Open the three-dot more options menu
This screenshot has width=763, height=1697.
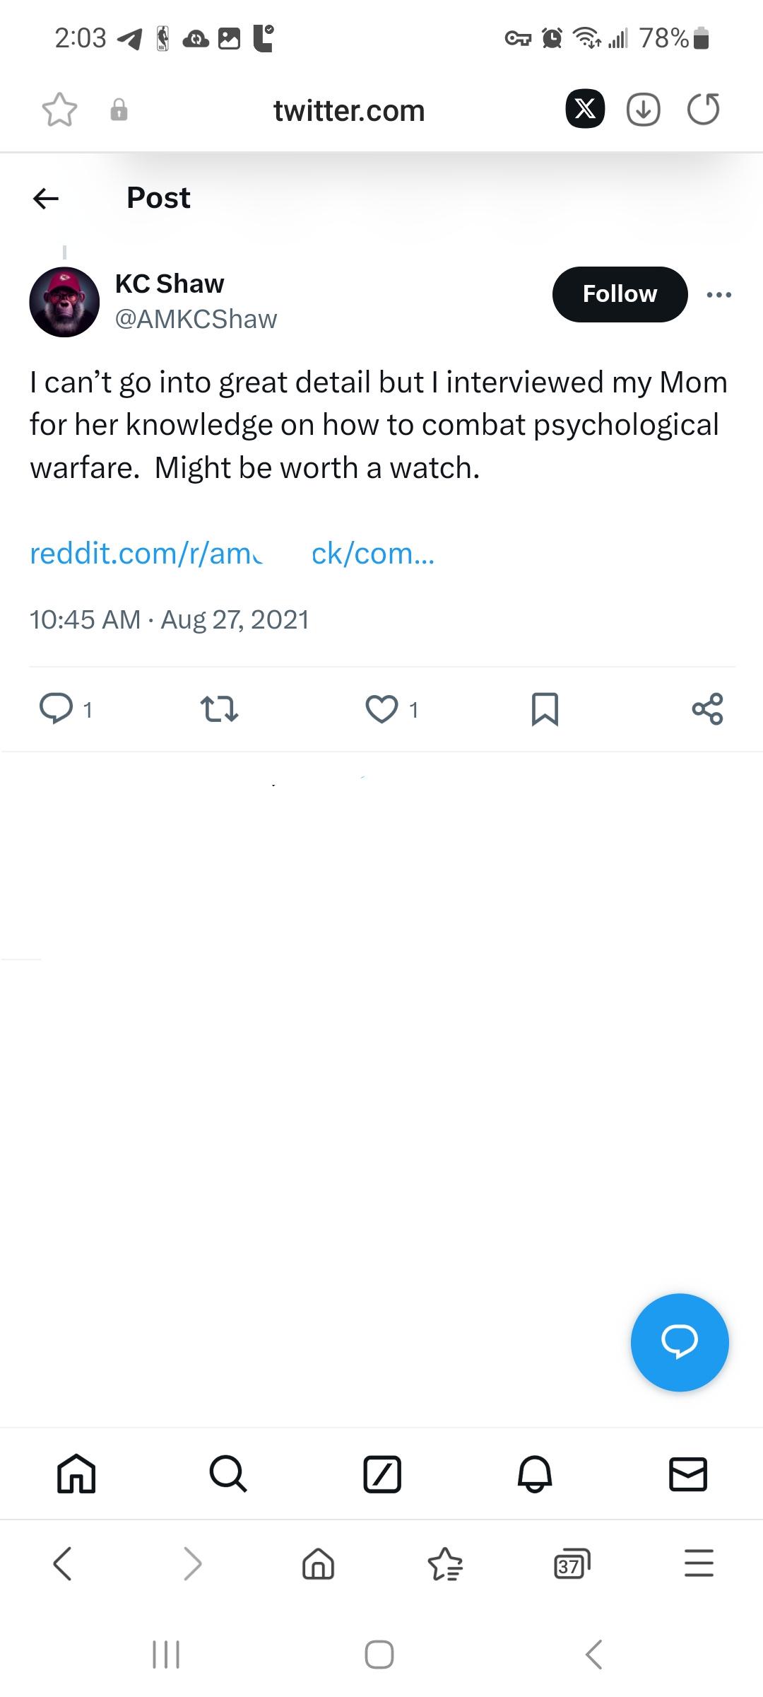pos(719,295)
